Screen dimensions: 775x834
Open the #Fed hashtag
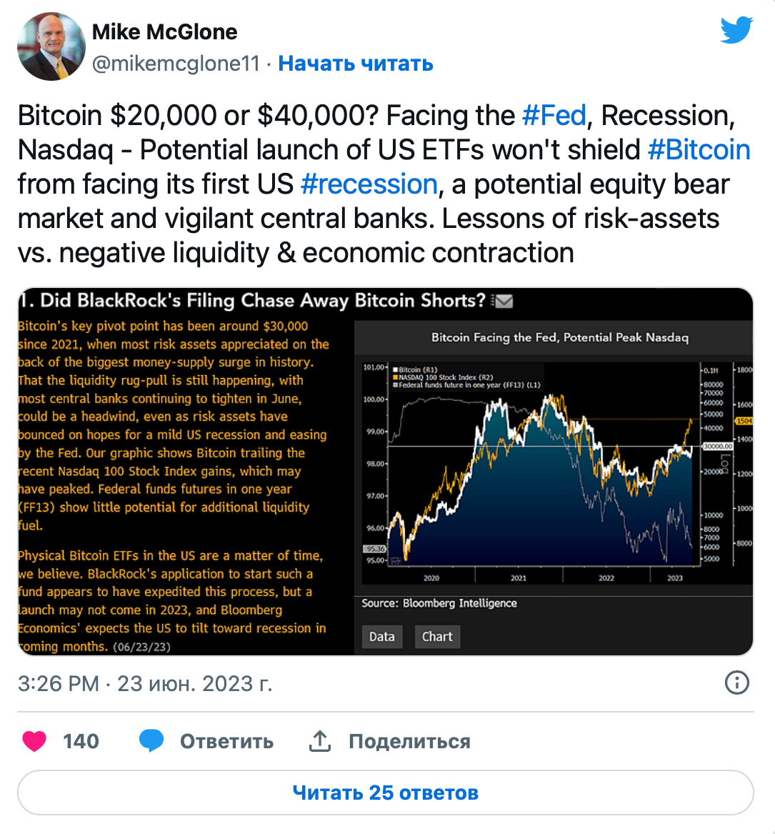click(554, 115)
